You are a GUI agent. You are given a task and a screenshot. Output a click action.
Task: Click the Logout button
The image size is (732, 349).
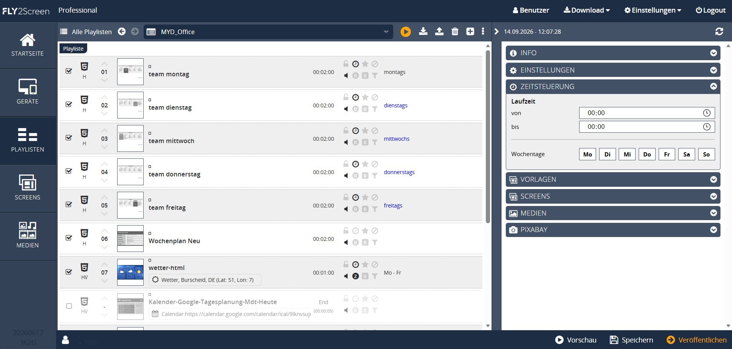(x=710, y=10)
